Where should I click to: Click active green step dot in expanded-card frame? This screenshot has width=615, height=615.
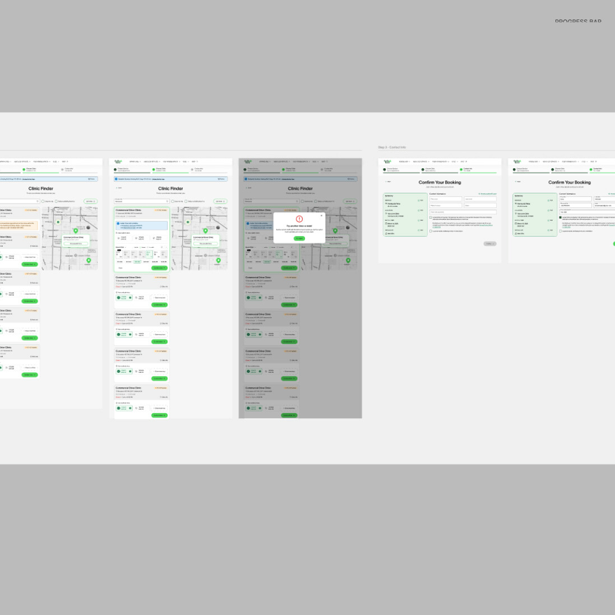154,170
